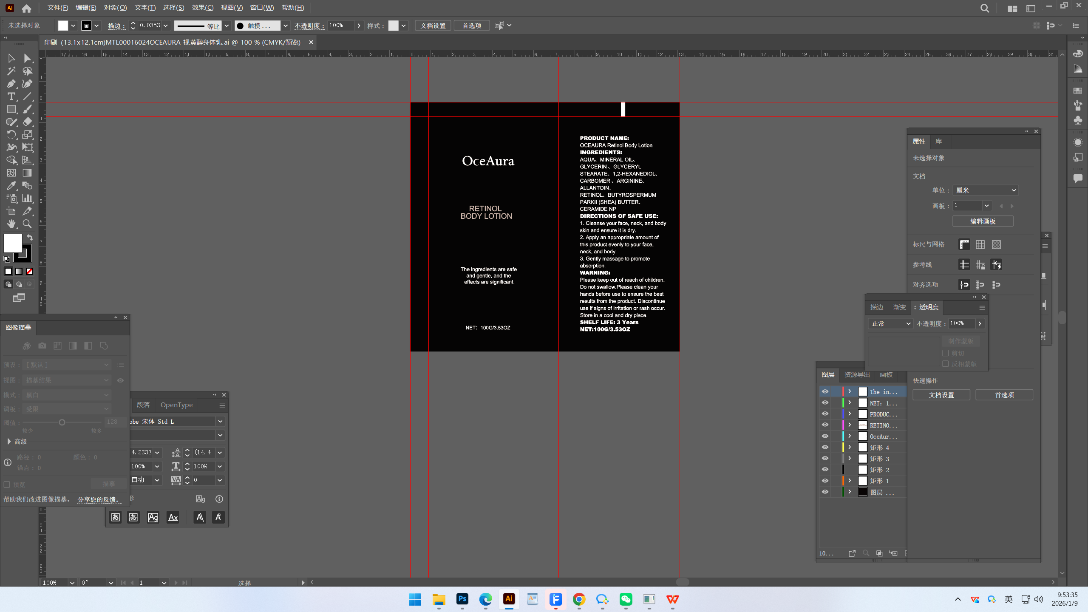Select the Pen tool

point(11,84)
